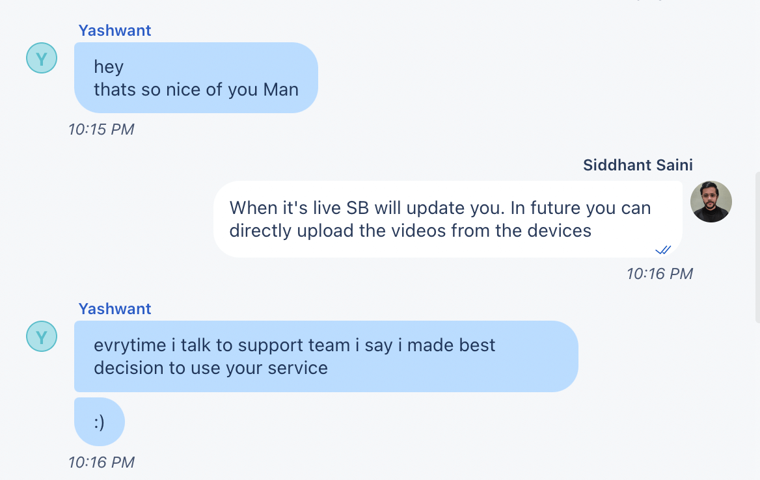The width and height of the screenshot is (760, 480).
Task: Click the 'evrytime i talk to support team' line
Action: 294,345
